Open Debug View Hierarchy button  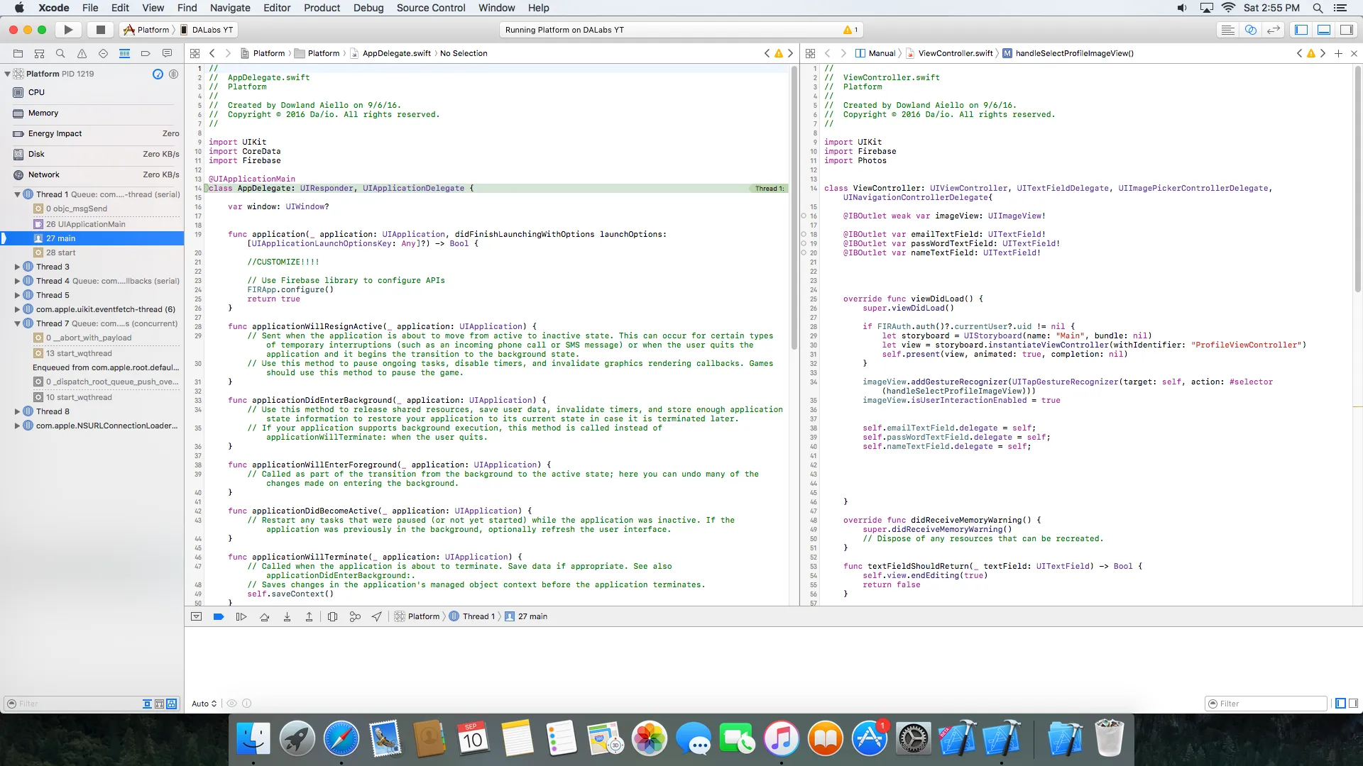(x=332, y=616)
